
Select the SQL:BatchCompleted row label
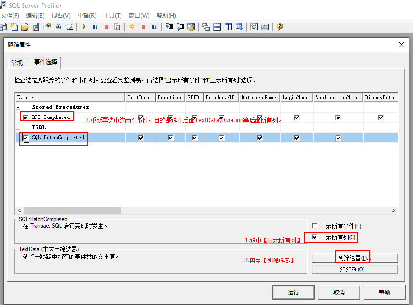[x=58, y=137]
